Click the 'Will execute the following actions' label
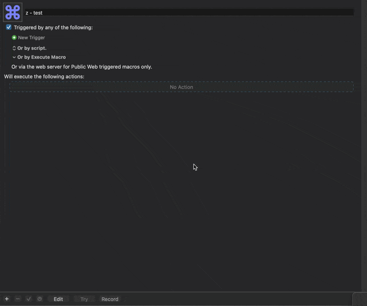The image size is (367, 306). 44,77
